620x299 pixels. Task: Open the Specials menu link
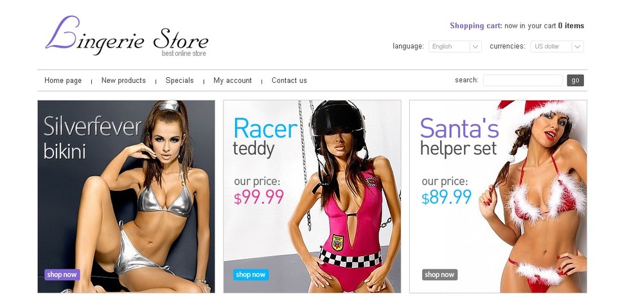[x=179, y=80]
